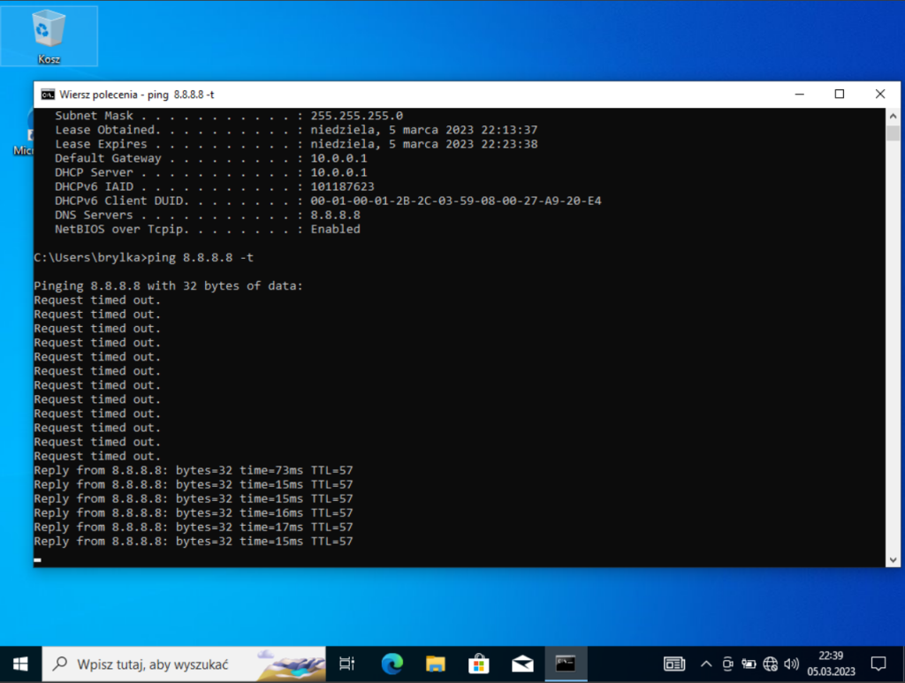Click the reply line with time=16ms
905x683 pixels.
click(194, 512)
